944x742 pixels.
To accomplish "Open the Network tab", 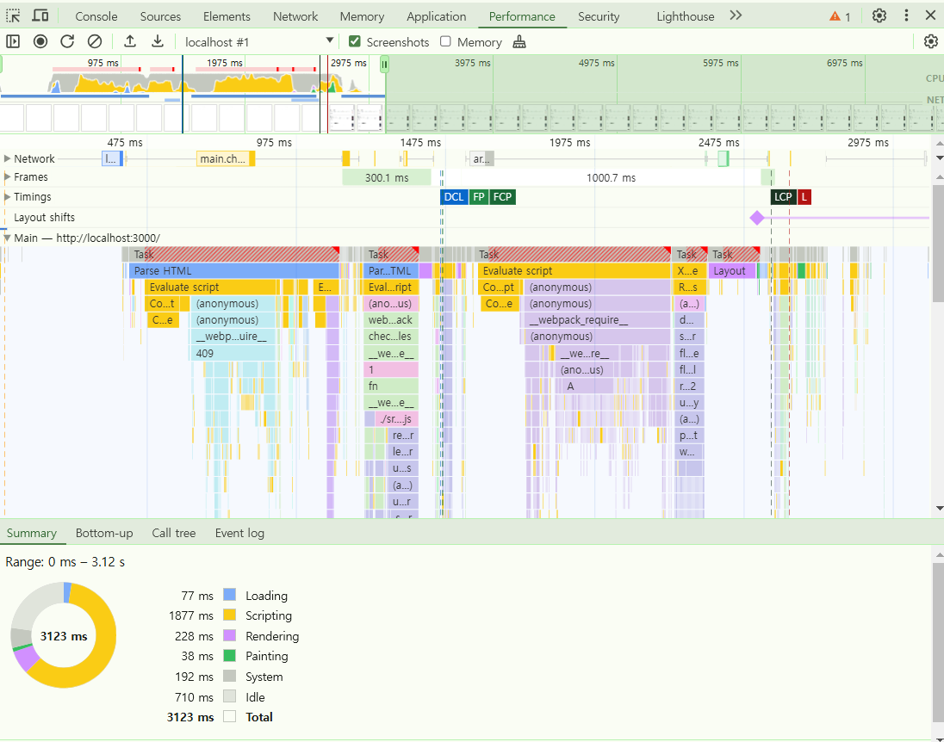I will [x=295, y=16].
